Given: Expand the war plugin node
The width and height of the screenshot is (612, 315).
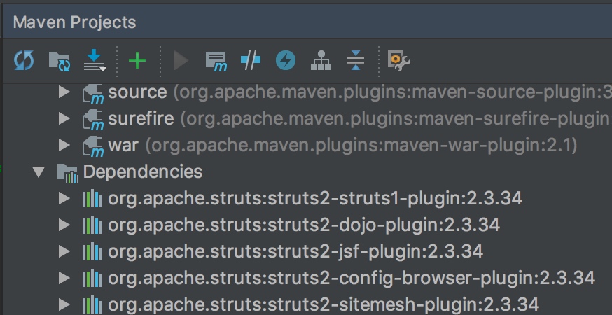Looking at the screenshot, I should (x=64, y=145).
